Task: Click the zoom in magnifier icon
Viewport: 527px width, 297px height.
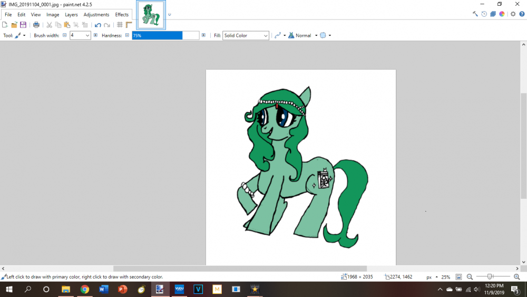Action: pos(517,277)
